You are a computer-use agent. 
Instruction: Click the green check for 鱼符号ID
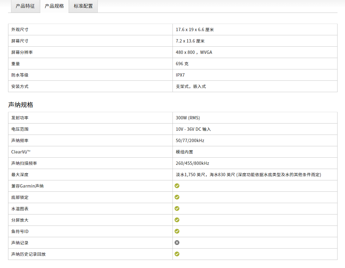pos(177,231)
